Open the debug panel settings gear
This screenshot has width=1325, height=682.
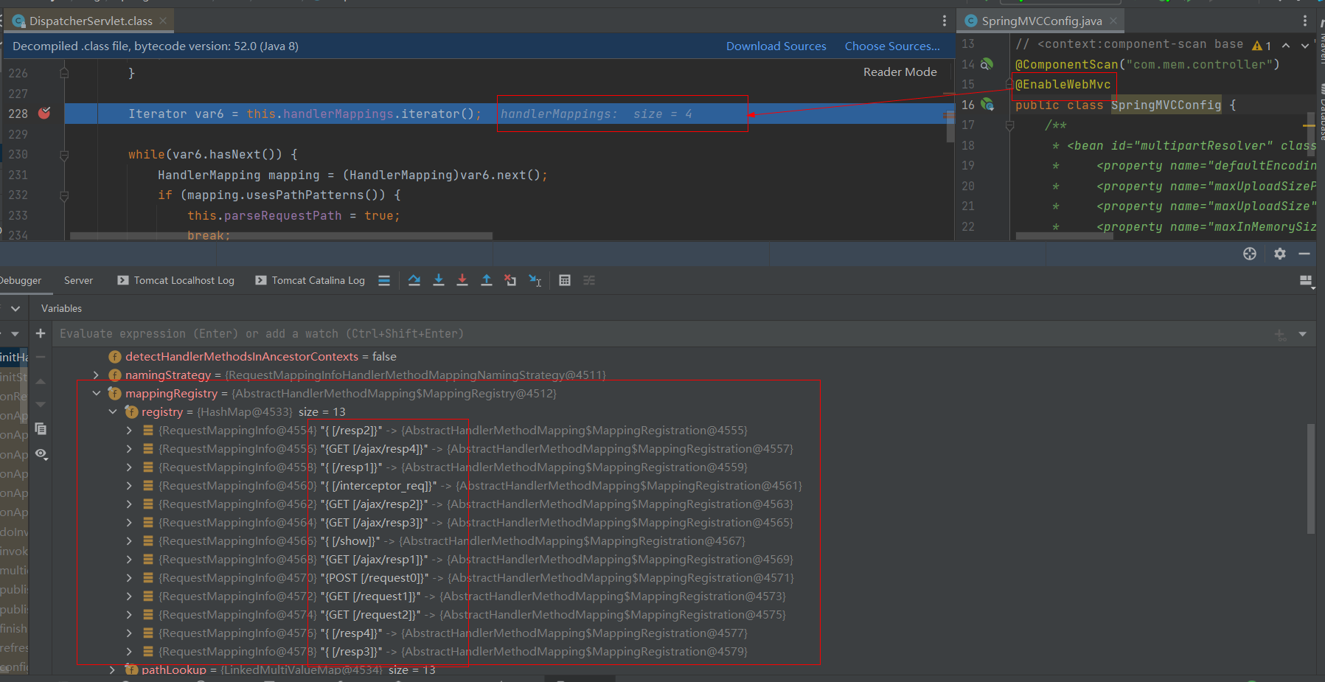[1280, 254]
